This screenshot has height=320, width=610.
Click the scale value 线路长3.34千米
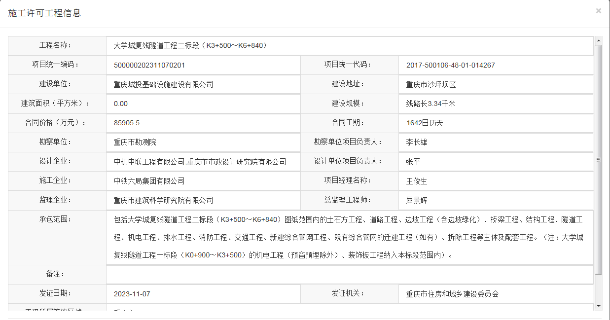[x=431, y=104]
